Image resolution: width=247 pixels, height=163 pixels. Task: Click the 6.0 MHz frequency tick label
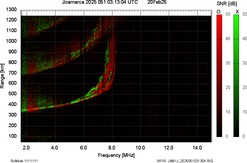click(83, 148)
